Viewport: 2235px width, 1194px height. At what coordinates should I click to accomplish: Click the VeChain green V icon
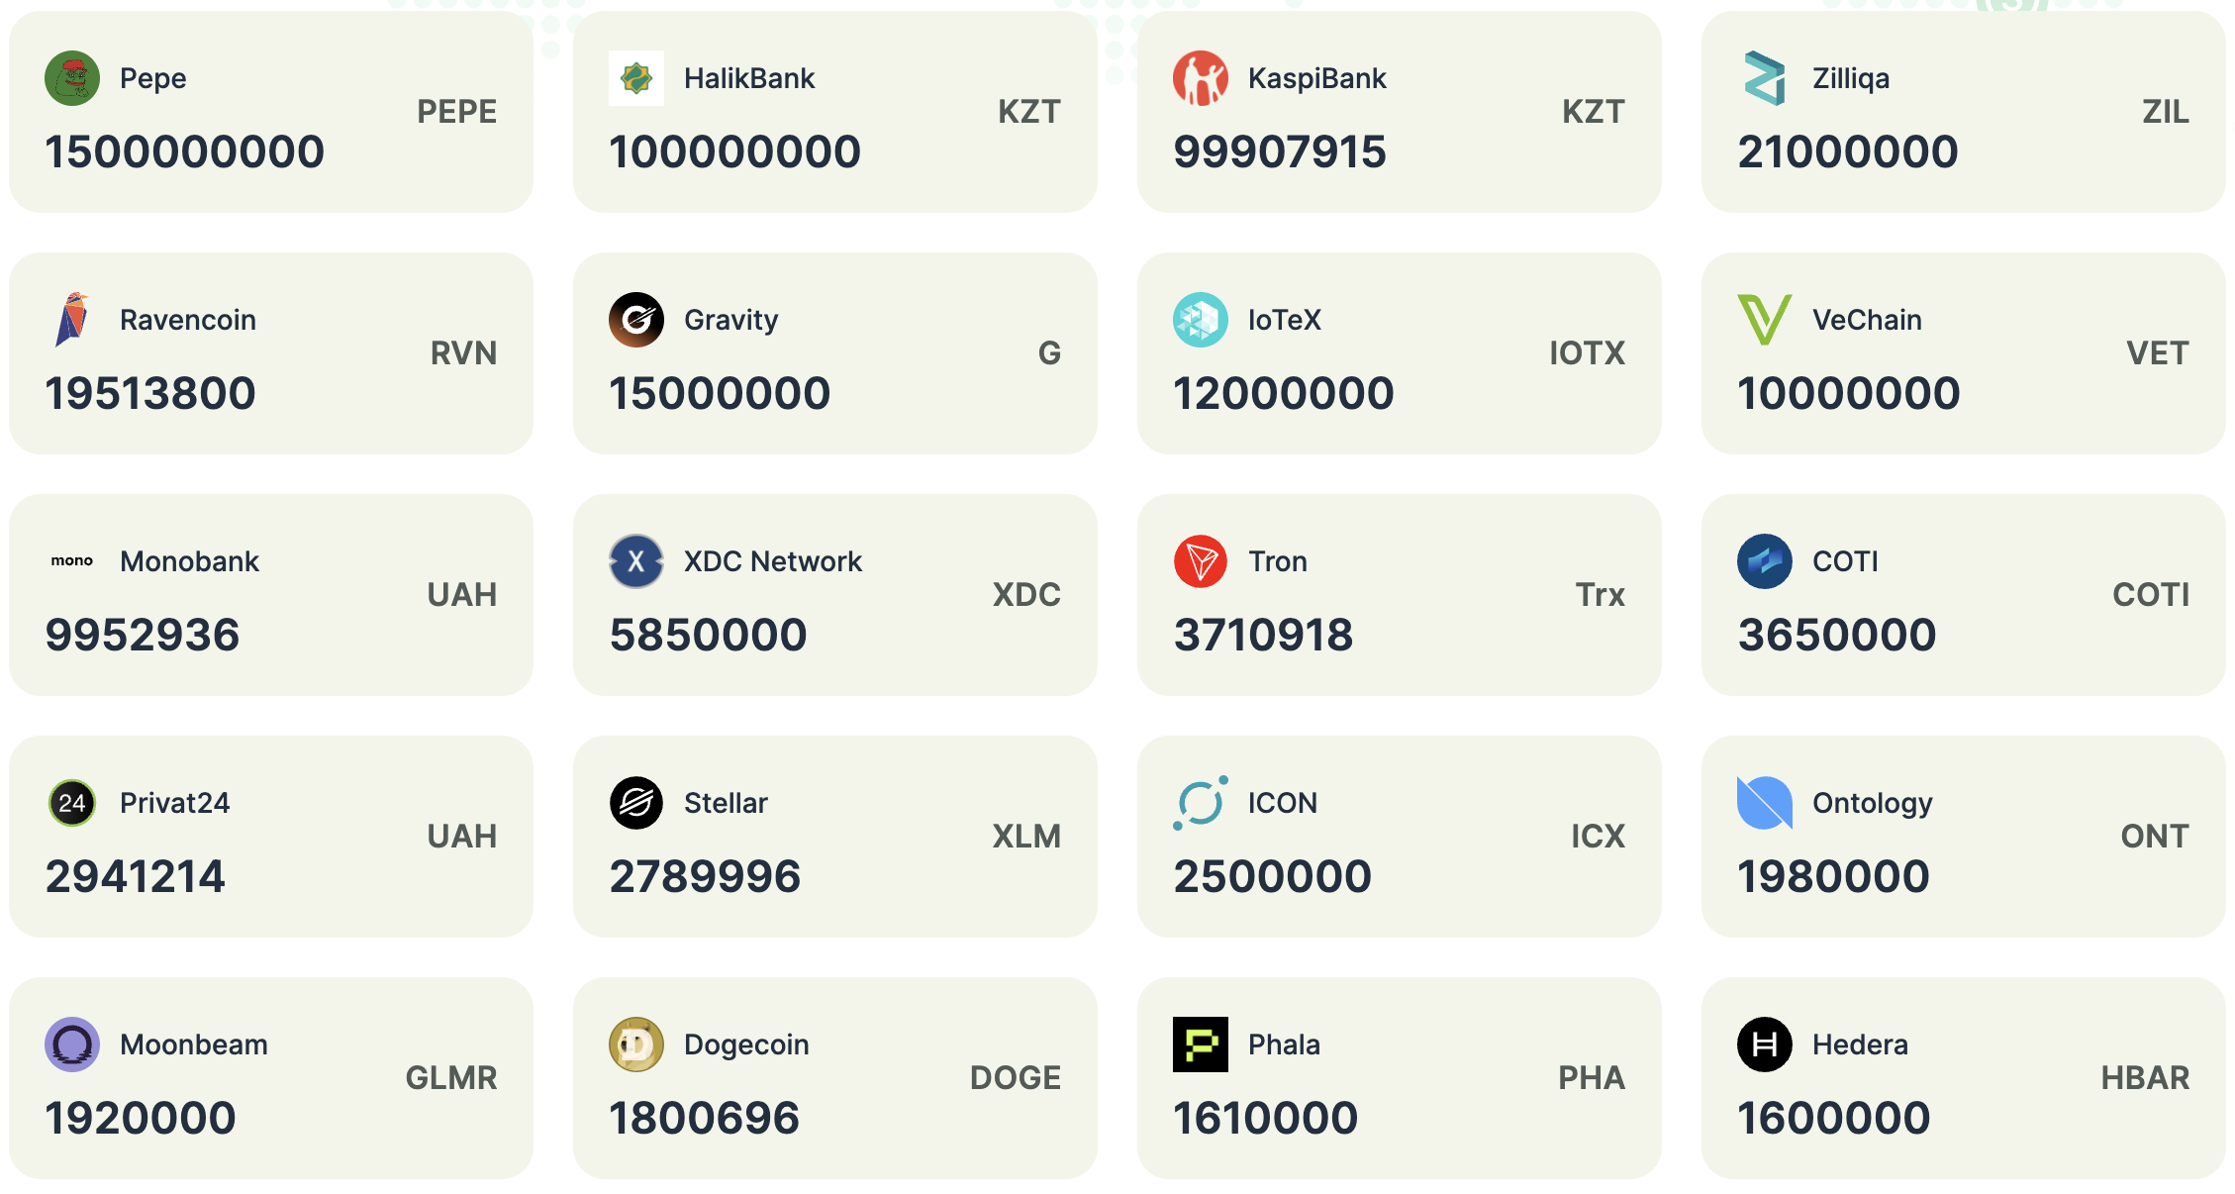[1765, 320]
